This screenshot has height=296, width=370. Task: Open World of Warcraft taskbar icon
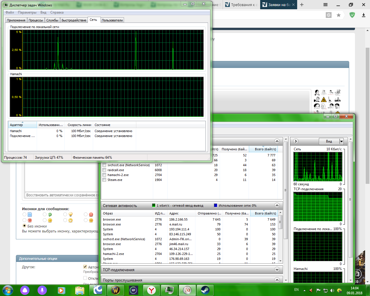116,290
